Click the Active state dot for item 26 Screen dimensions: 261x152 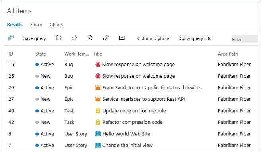point(37,88)
